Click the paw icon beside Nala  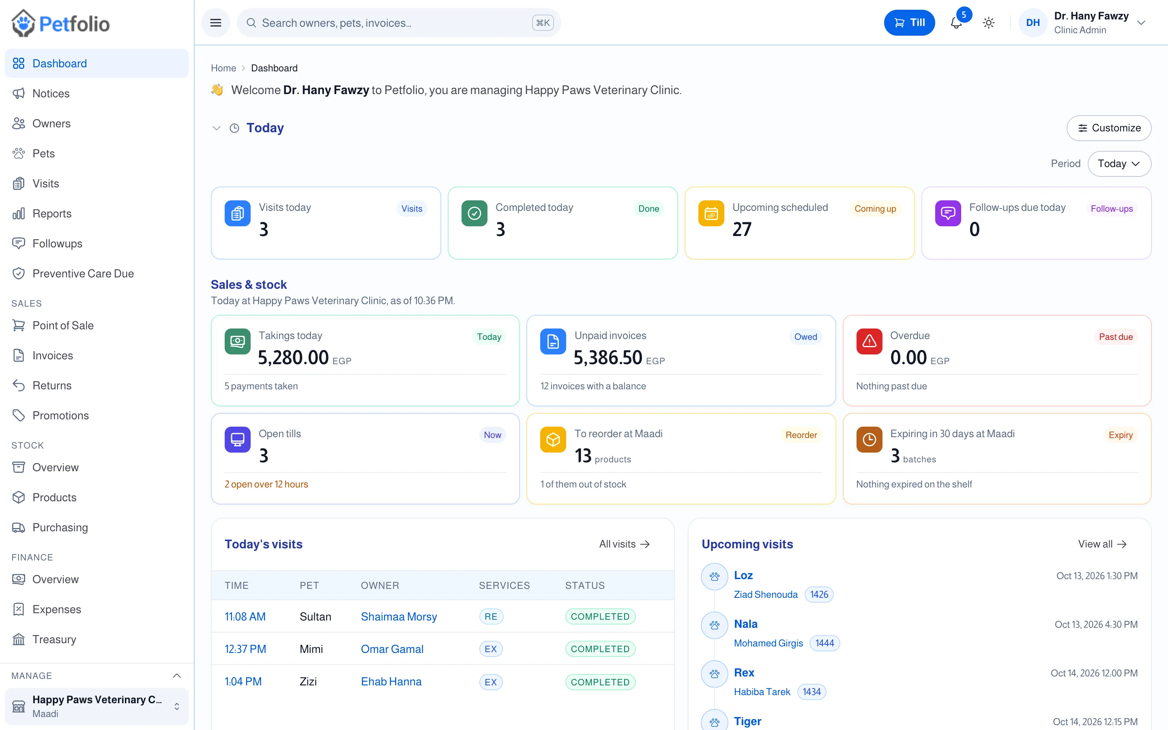[x=714, y=625]
